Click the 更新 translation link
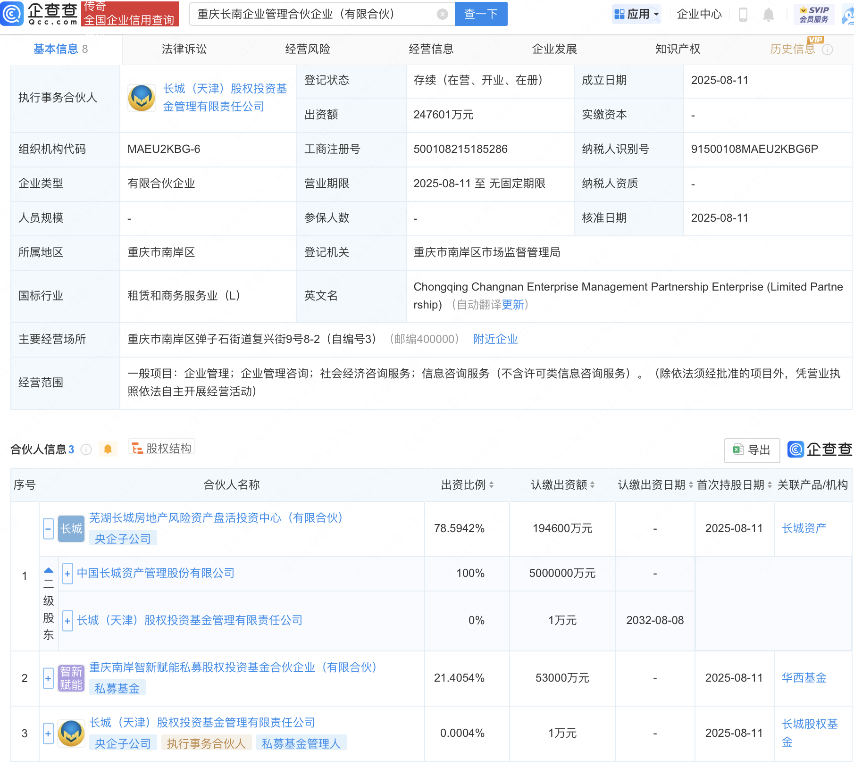Screen dimensions: 854x767 click(x=513, y=305)
